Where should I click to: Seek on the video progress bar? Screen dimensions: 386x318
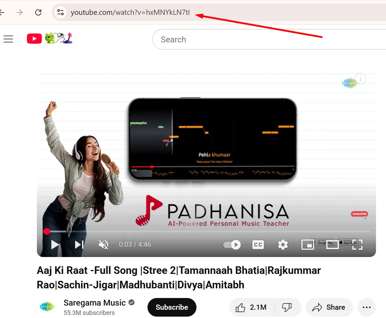(x=206, y=232)
